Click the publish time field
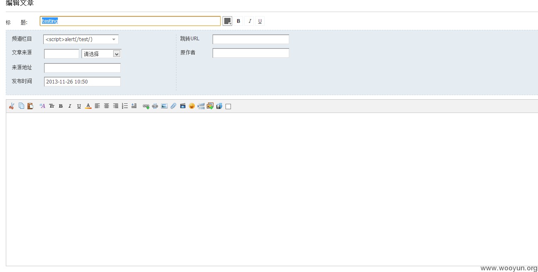Viewport: 538px width, 272px height. tap(82, 82)
